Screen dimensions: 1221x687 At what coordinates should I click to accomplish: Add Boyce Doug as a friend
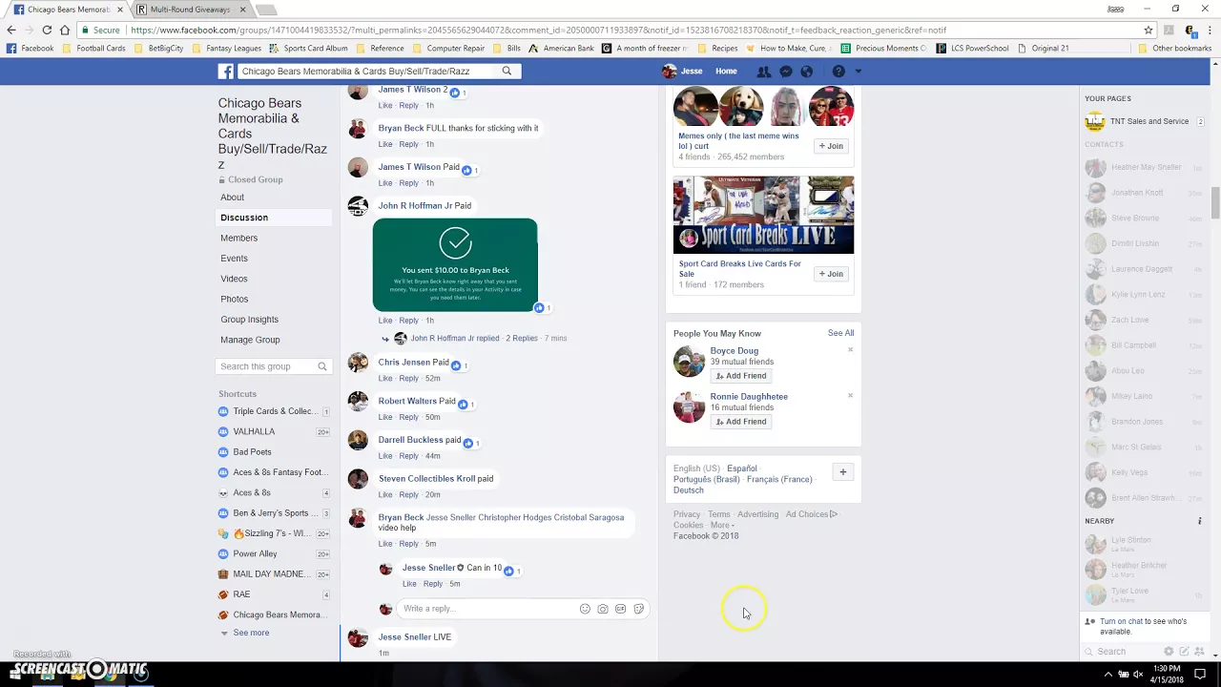click(741, 376)
